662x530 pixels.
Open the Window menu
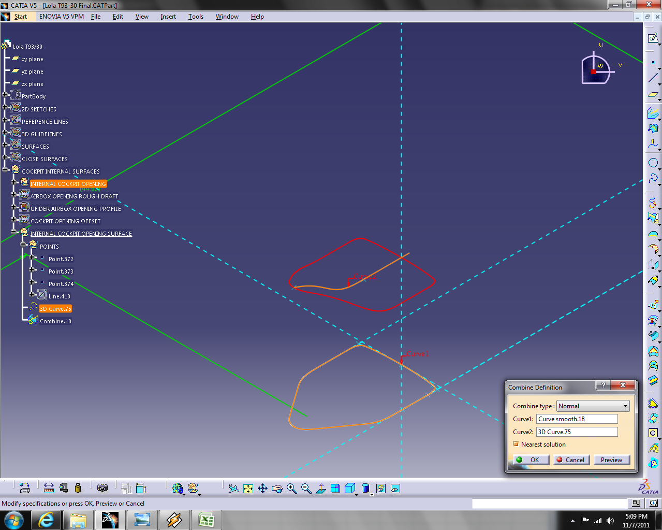tap(227, 17)
